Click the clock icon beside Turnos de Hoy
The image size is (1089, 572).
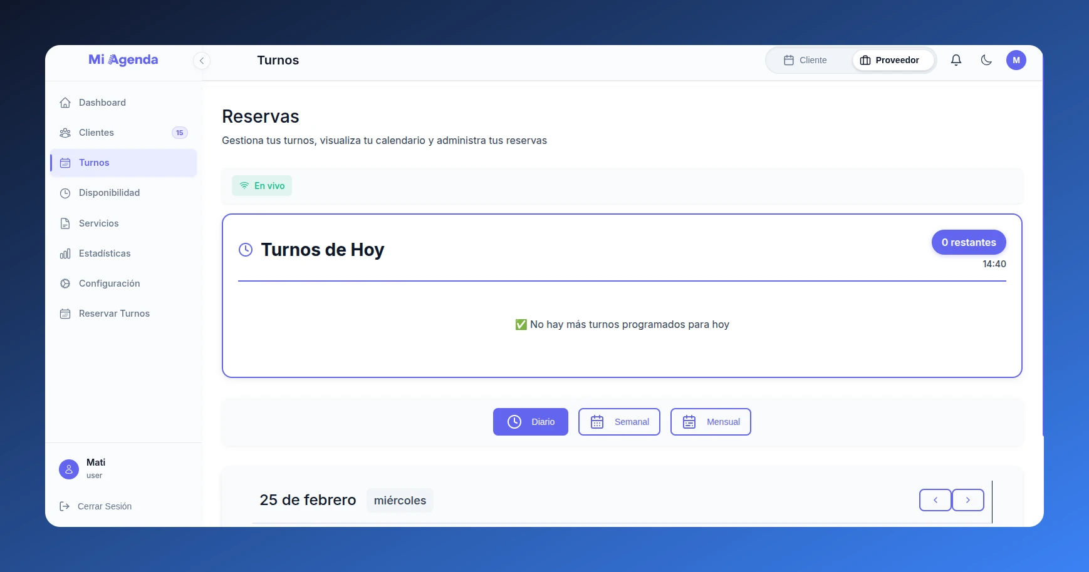(x=246, y=250)
